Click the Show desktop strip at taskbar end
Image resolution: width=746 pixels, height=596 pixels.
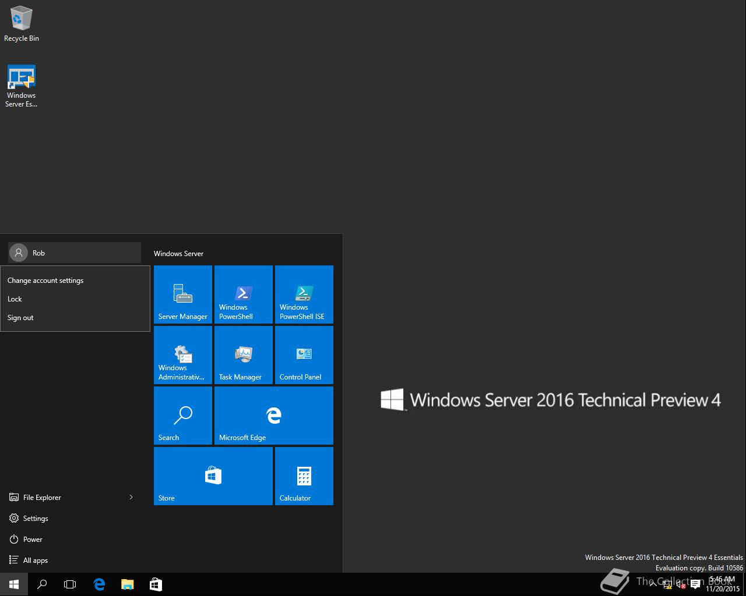[x=744, y=584]
